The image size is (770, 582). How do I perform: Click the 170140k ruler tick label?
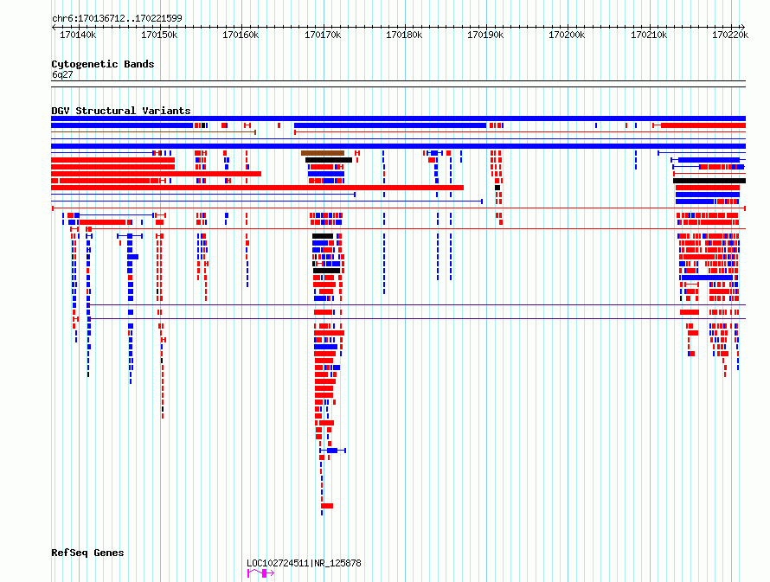(78, 35)
